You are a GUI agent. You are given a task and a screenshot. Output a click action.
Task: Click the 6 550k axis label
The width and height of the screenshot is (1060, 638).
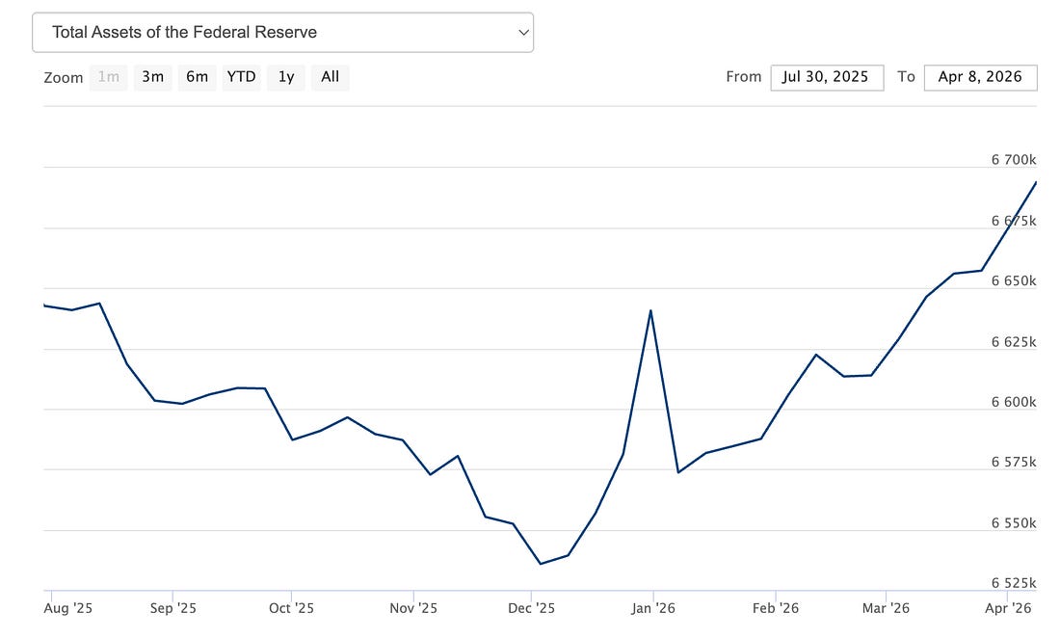[1014, 522]
